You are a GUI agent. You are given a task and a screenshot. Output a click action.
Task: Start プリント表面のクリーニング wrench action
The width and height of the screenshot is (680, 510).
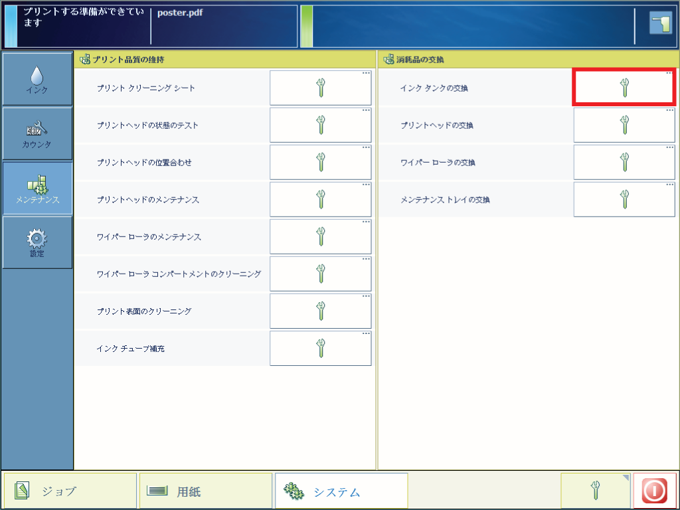pyautogui.click(x=321, y=311)
